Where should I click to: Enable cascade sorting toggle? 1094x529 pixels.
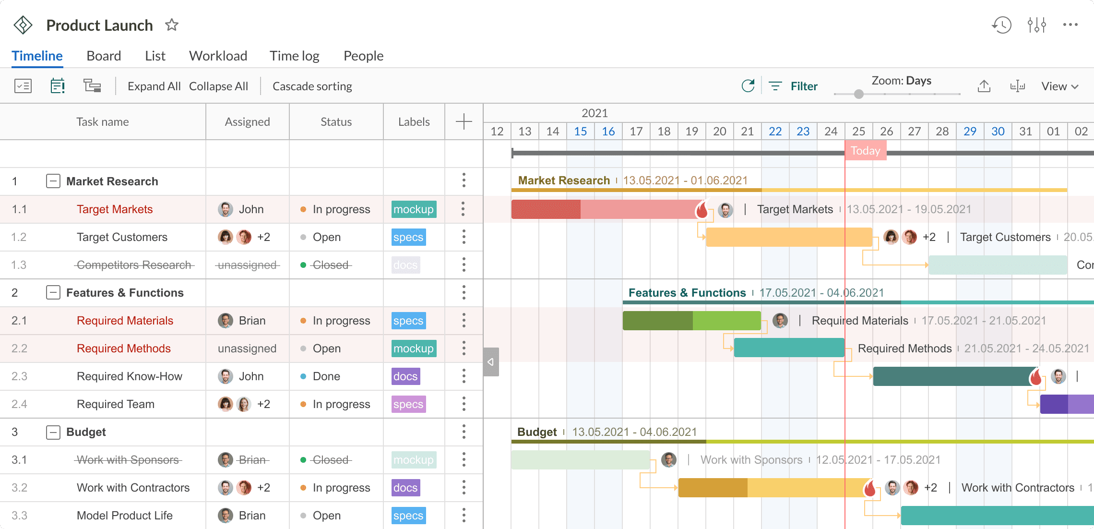[x=312, y=86]
